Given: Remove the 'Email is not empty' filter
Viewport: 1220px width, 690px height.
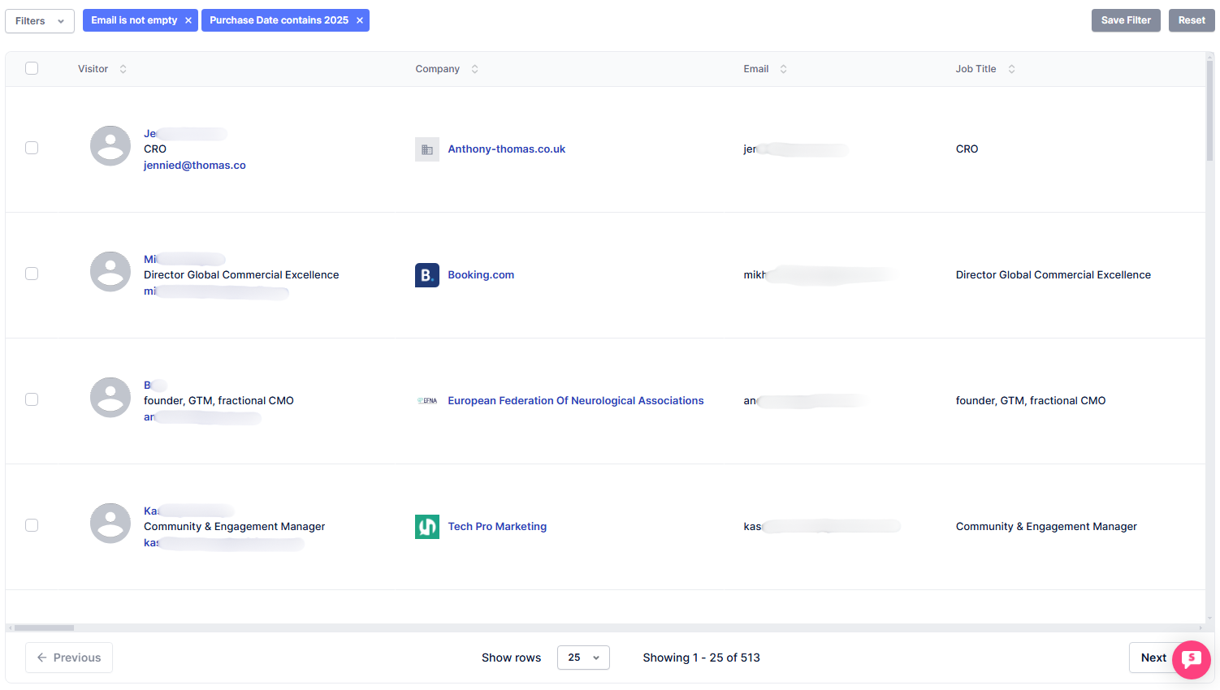Looking at the screenshot, I should 188,20.
